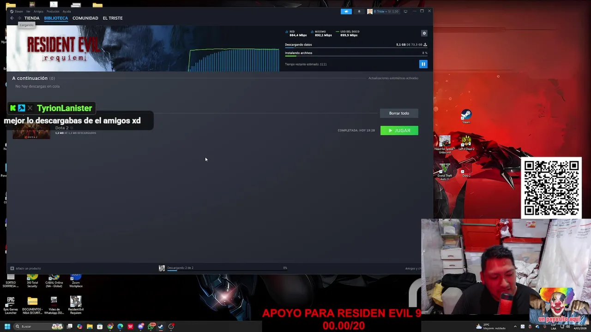
Task: Open the COMUNIDAD tab
Action: pos(85,18)
